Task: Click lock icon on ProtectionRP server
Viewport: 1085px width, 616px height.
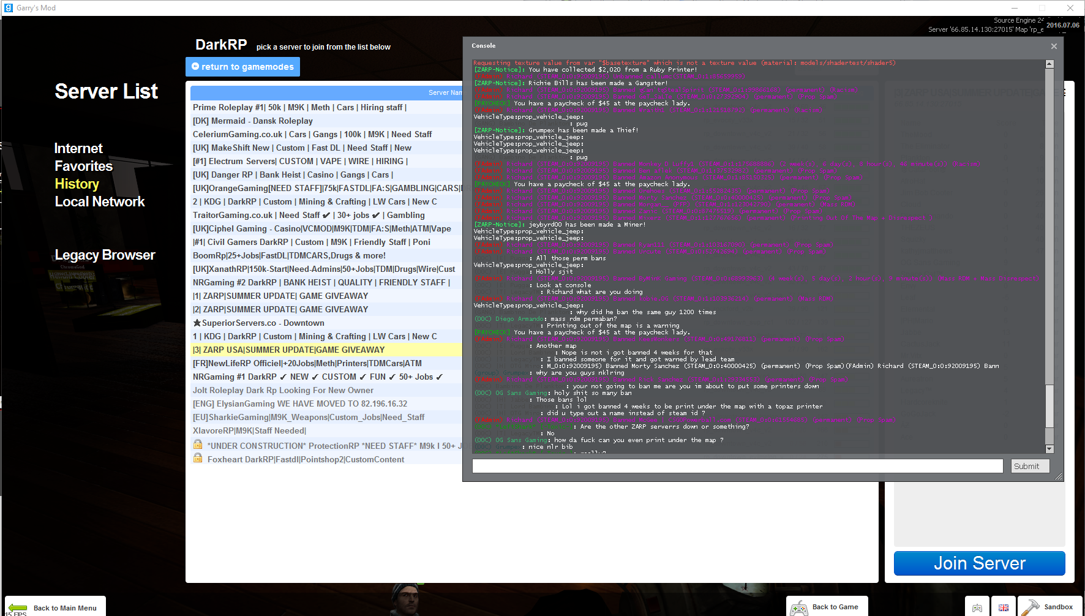Action: pos(198,445)
